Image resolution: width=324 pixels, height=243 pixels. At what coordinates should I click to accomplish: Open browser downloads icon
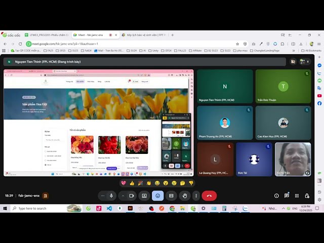point(301,44)
